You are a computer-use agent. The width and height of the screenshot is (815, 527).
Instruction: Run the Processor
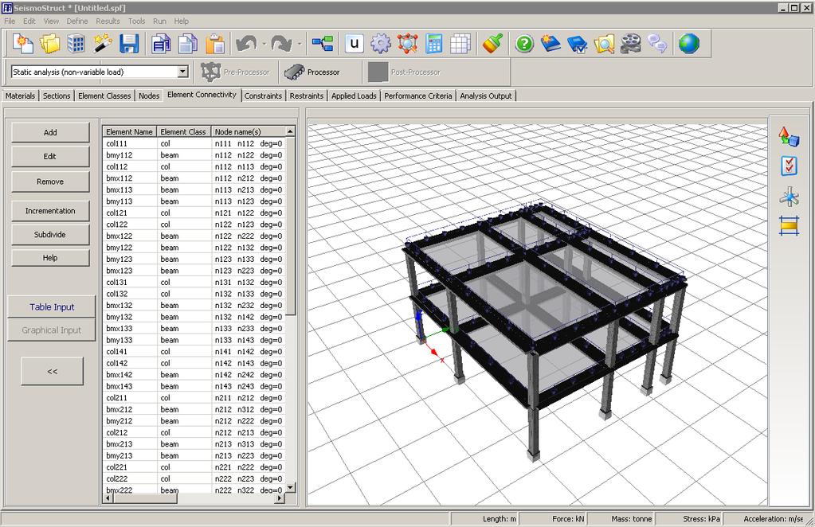pos(312,72)
